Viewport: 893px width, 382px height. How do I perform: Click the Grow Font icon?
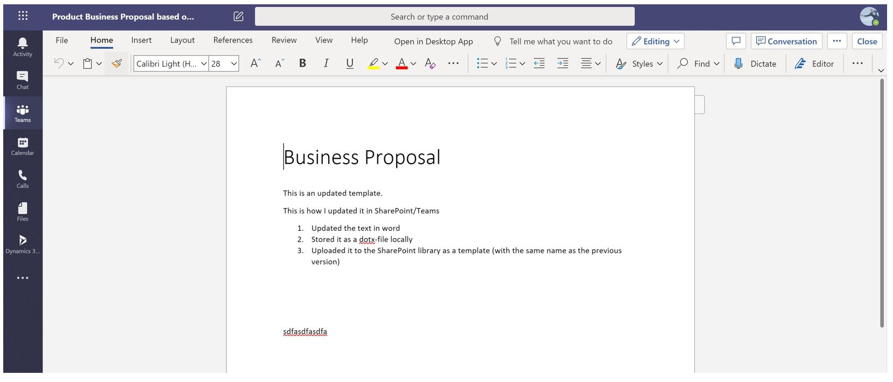(x=255, y=63)
